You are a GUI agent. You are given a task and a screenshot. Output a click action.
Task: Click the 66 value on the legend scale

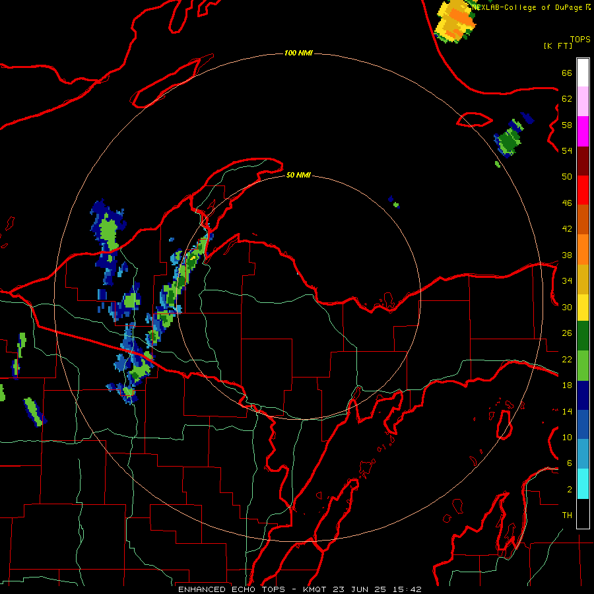pos(567,73)
